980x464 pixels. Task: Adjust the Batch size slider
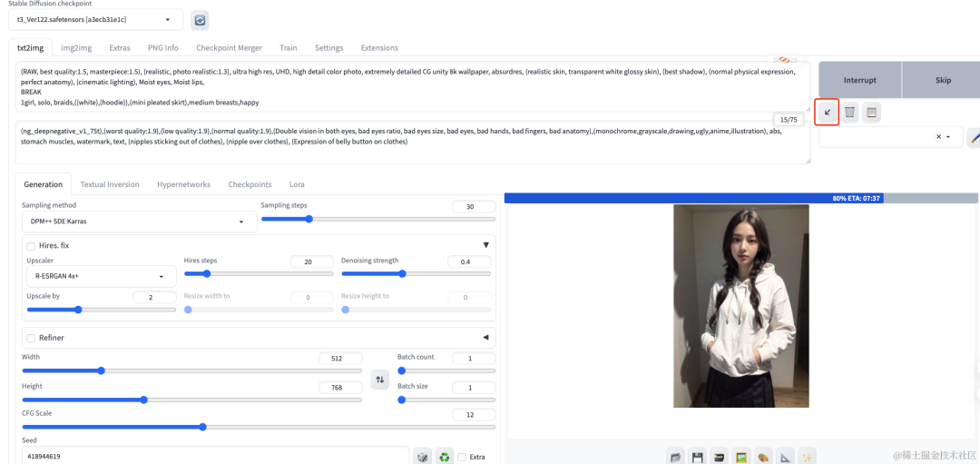point(446,400)
